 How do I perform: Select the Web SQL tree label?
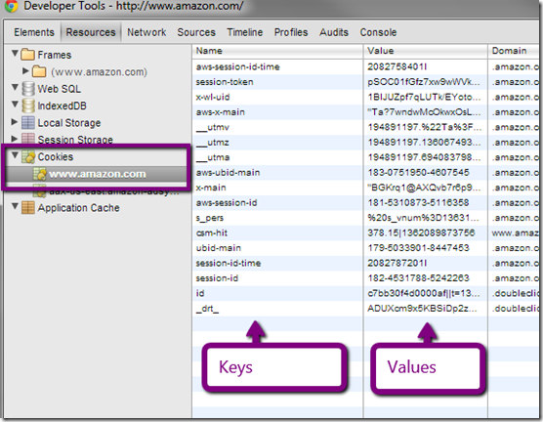coord(60,89)
